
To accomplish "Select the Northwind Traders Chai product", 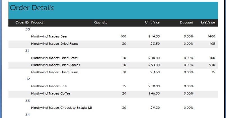I will coord(49,86).
